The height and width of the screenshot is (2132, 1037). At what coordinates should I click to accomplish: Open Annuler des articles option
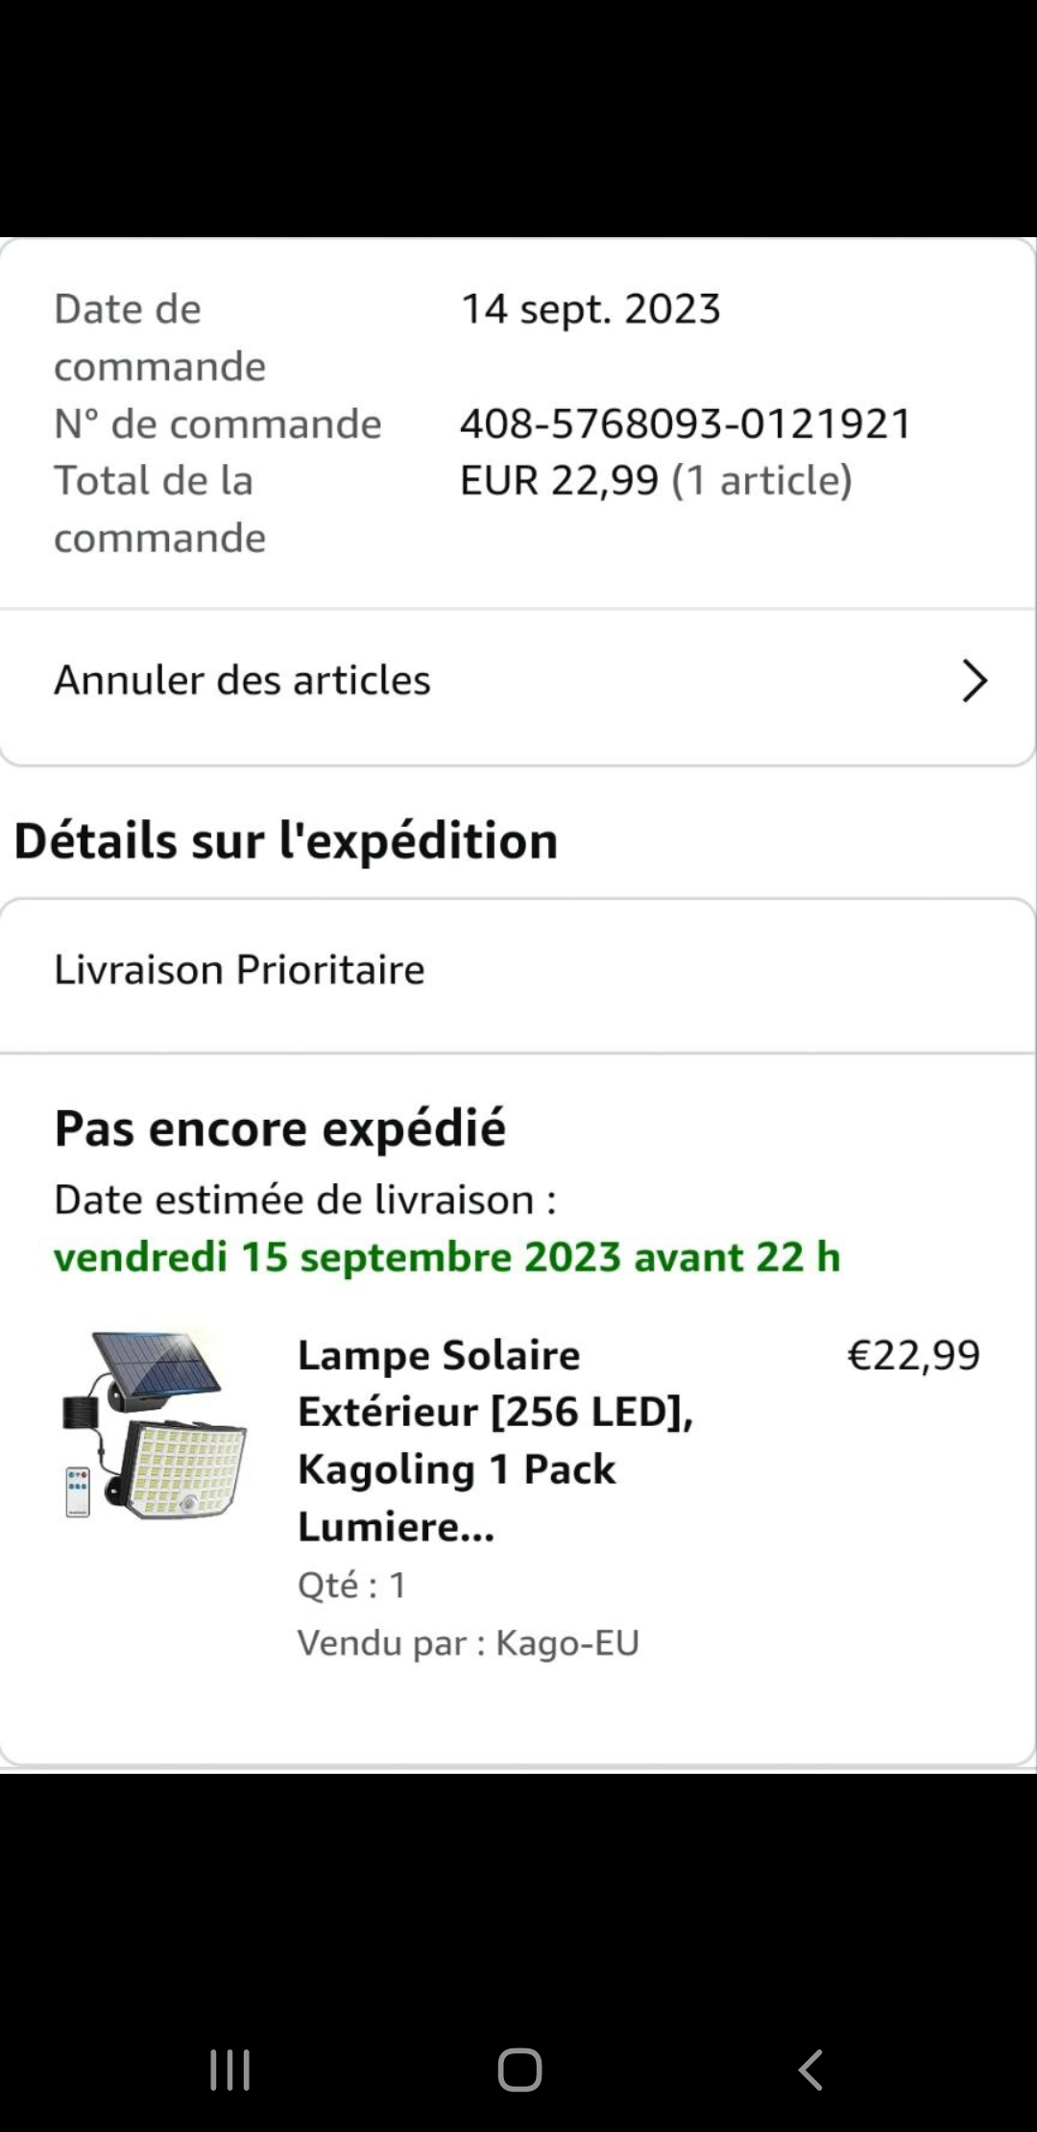(518, 681)
